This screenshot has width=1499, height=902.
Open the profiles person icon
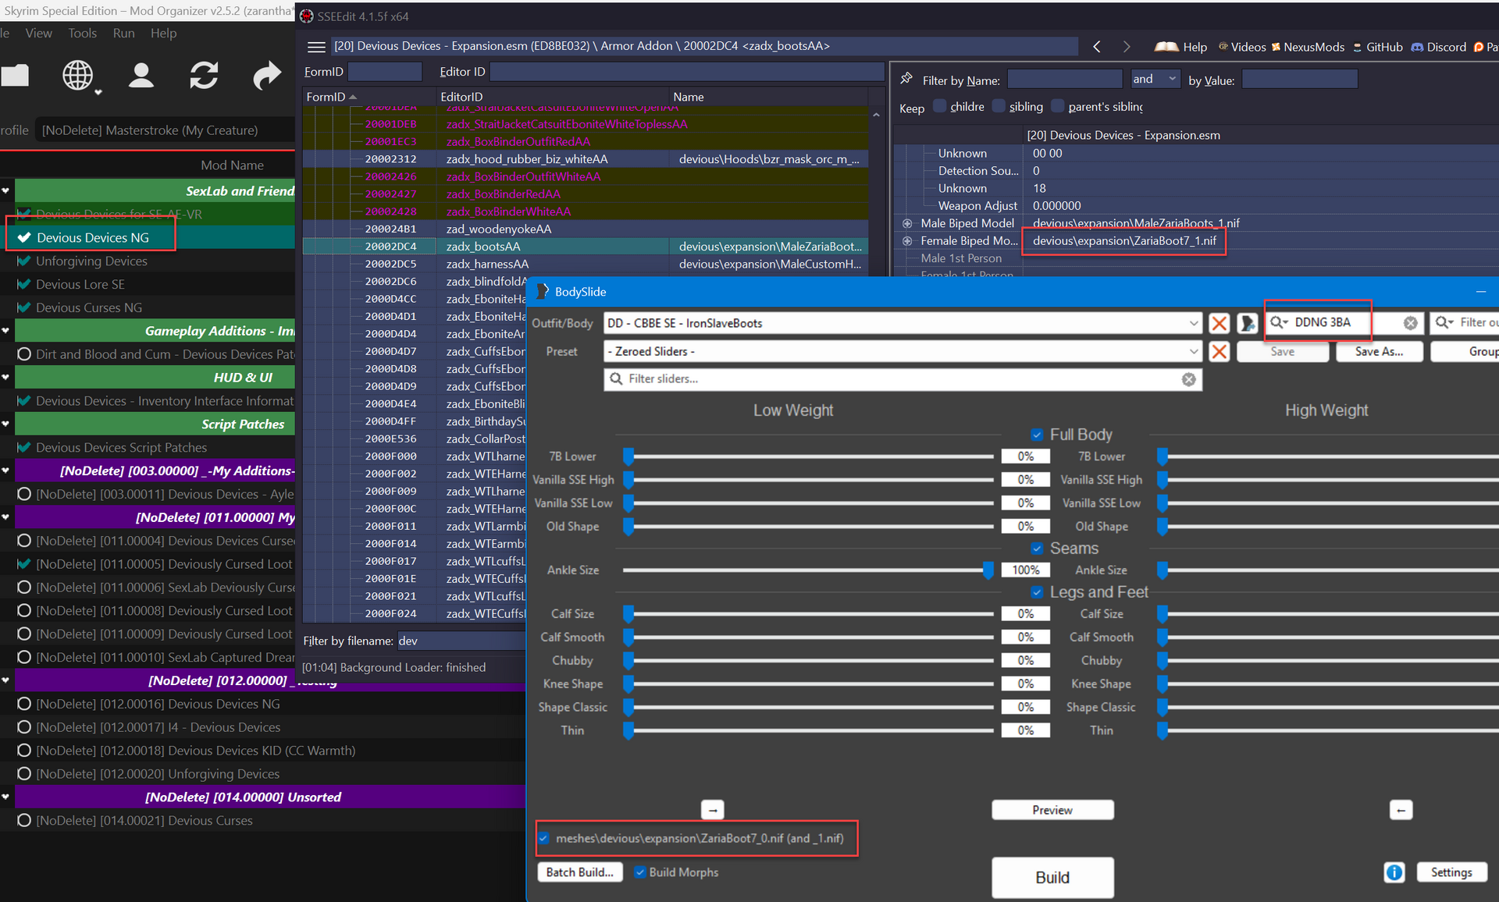click(x=141, y=76)
